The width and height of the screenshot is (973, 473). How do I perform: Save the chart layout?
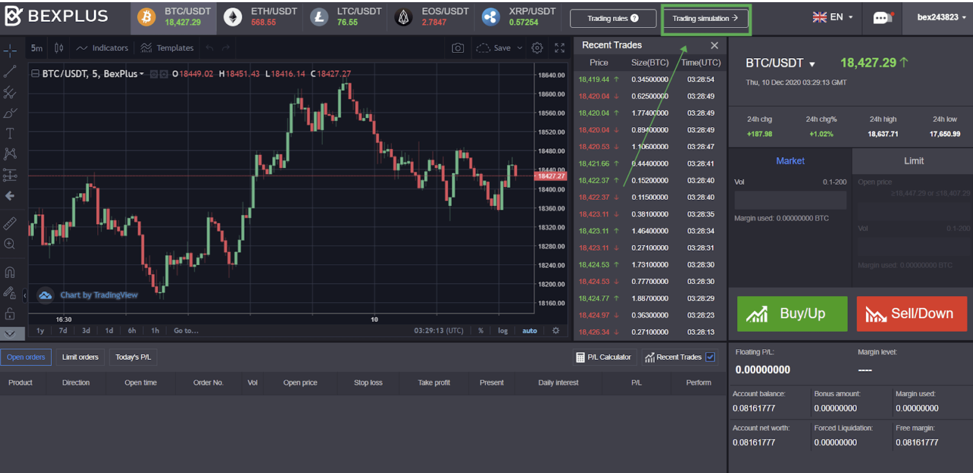494,48
